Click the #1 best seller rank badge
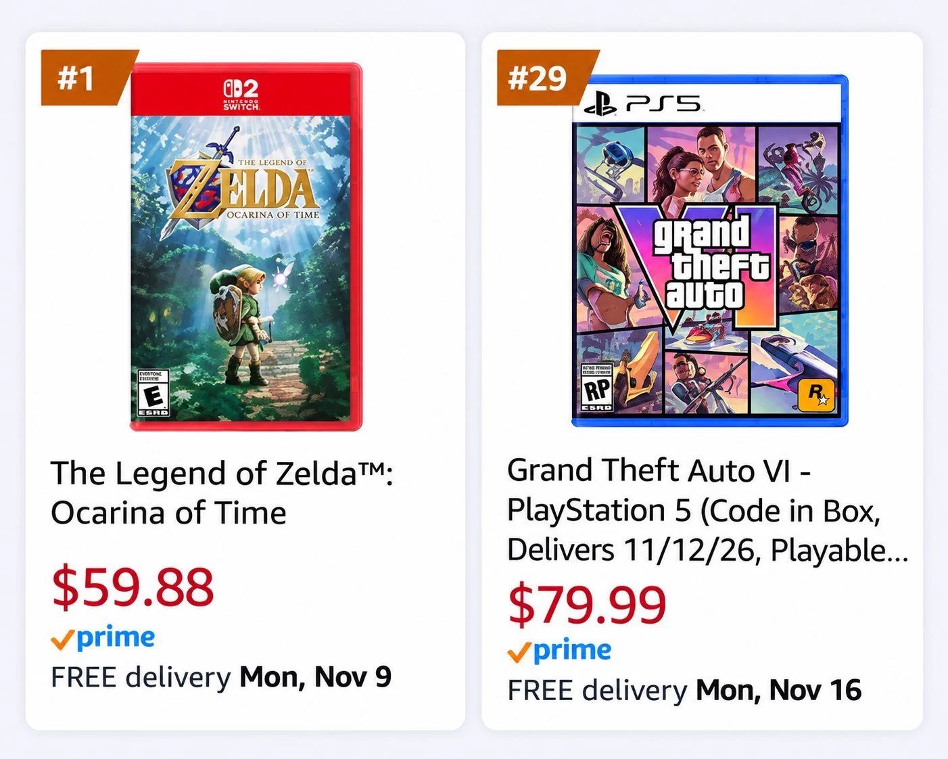Image resolution: width=948 pixels, height=759 pixels. coord(87,78)
